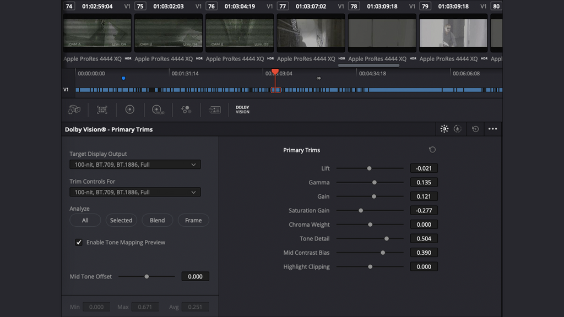The height and width of the screenshot is (317, 564).
Task: Click the Gamma value field
Action: click(424, 182)
